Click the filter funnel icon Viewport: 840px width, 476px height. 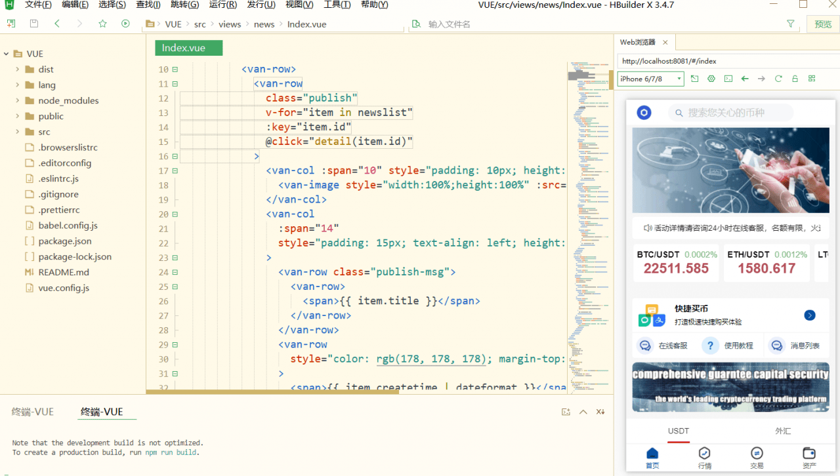click(x=790, y=24)
